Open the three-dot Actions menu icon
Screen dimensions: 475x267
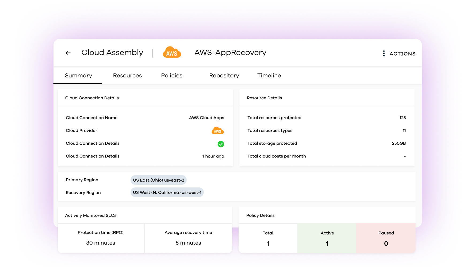384,53
